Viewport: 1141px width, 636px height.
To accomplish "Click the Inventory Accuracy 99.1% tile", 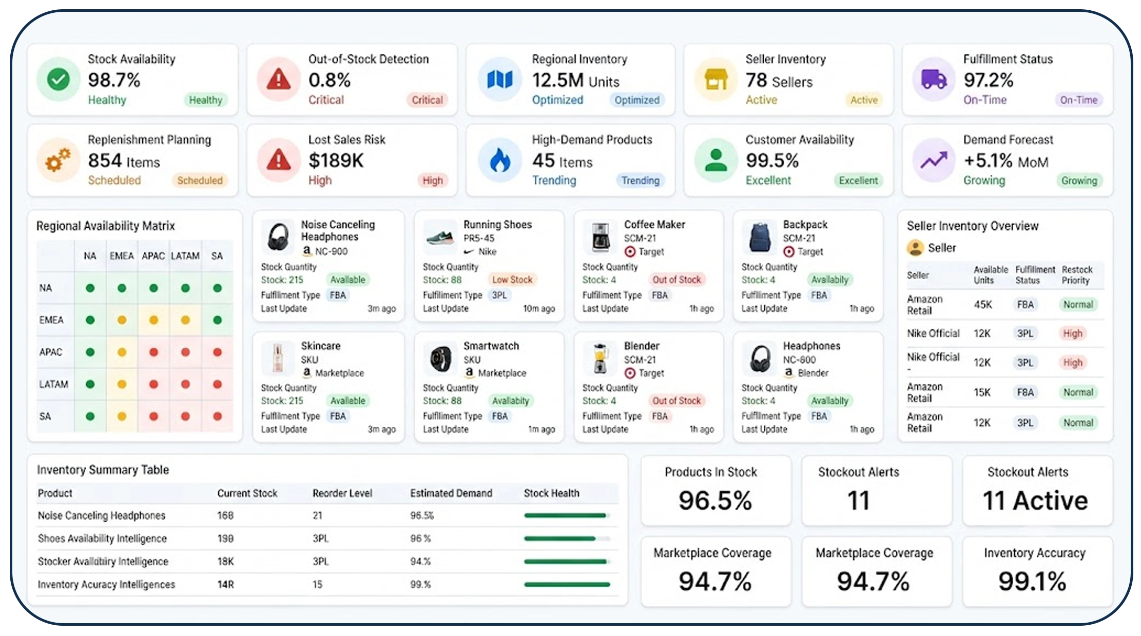I will (1037, 571).
